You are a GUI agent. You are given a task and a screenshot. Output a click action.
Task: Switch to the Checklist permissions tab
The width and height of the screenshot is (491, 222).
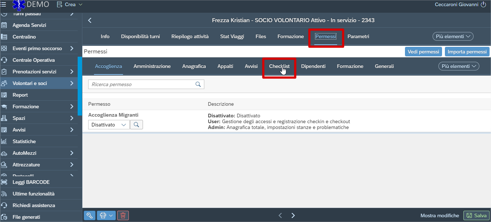click(279, 66)
